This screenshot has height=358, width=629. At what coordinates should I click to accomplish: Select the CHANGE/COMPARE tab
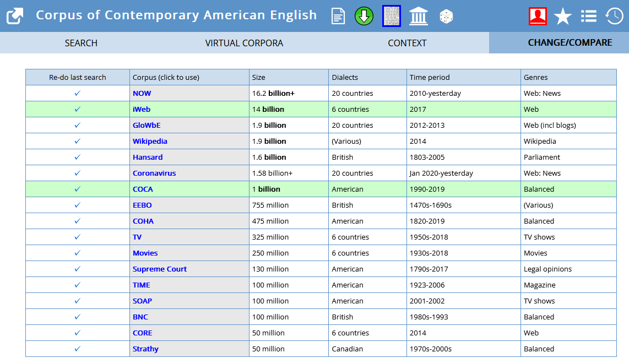point(570,42)
